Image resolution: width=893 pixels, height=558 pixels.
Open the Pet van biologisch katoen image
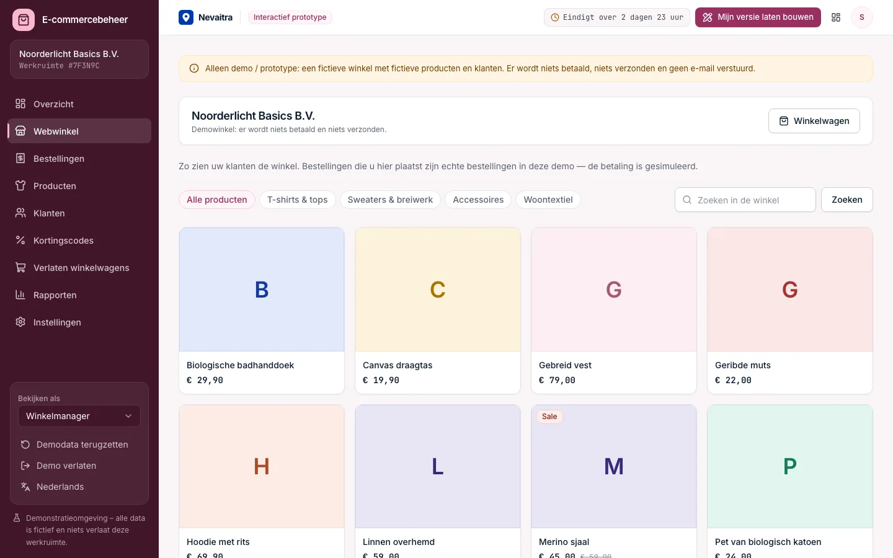(790, 466)
